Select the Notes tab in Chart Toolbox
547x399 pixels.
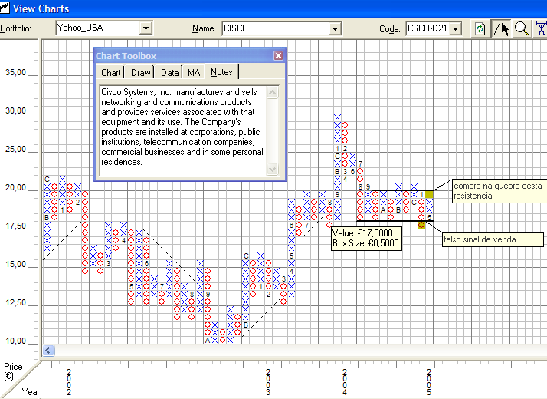(221, 72)
